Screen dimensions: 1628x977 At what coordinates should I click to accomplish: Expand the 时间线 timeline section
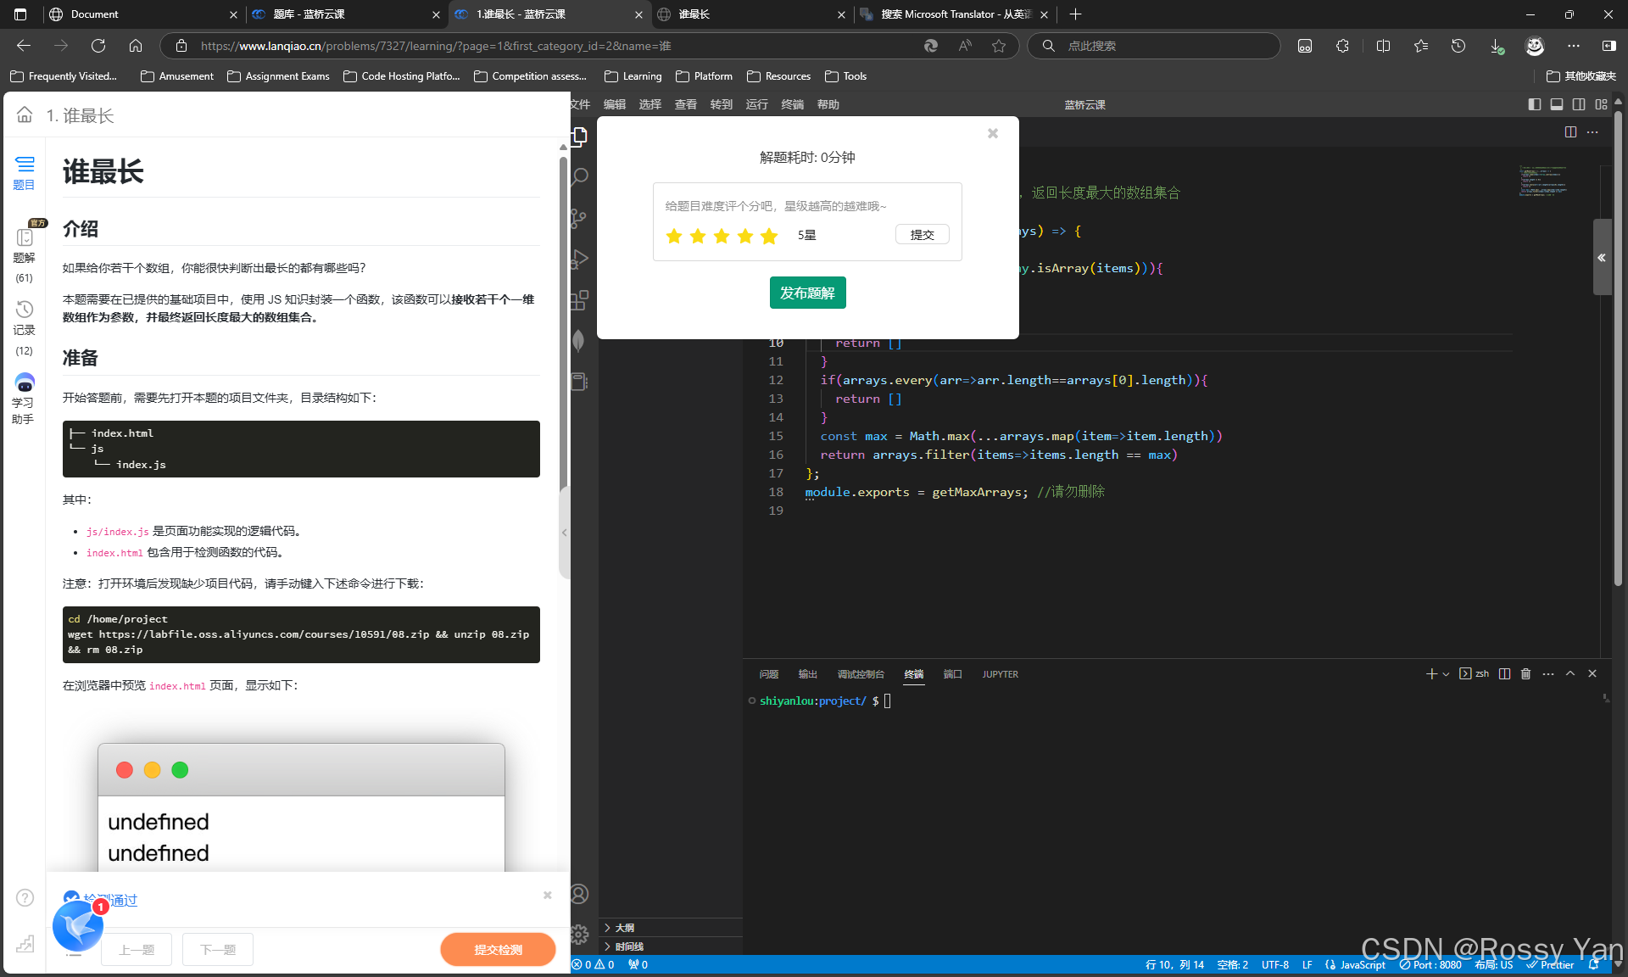point(627,946)
